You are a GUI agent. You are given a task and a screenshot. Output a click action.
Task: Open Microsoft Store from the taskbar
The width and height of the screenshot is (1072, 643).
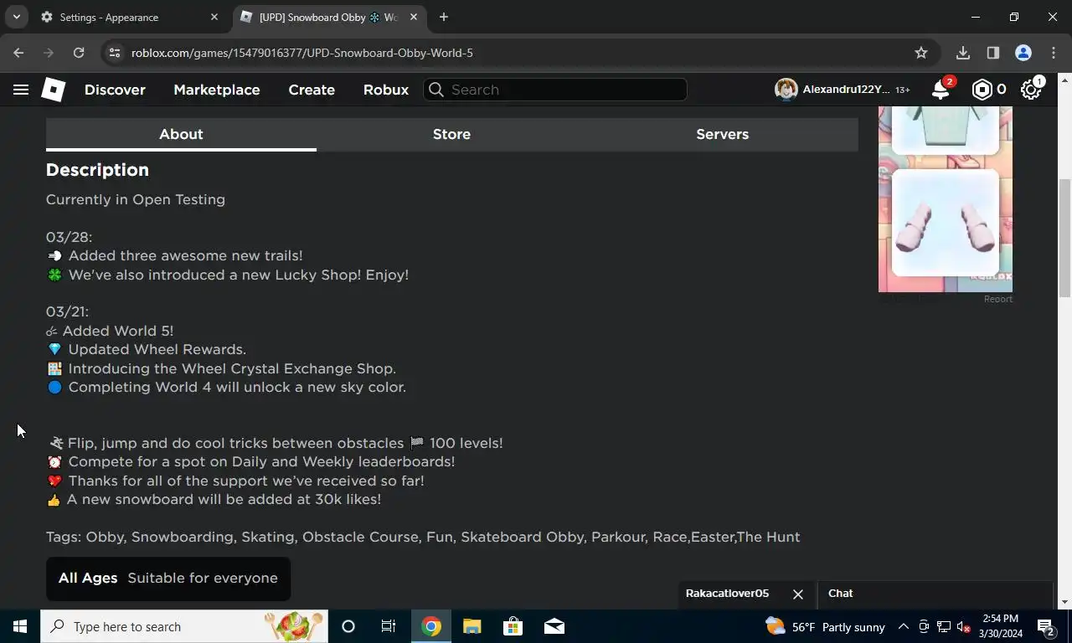513,626
